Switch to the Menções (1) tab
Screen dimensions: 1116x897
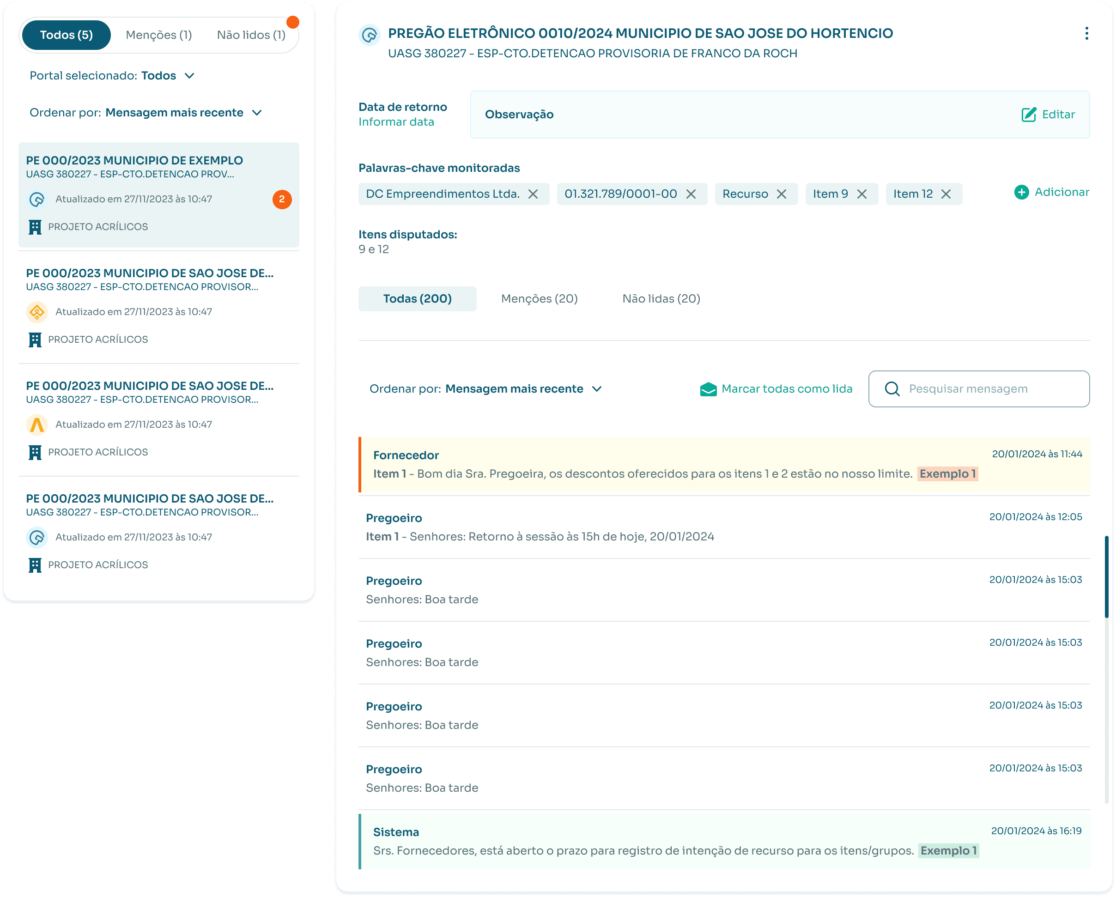pyautogui.click(x=159, y=35)
